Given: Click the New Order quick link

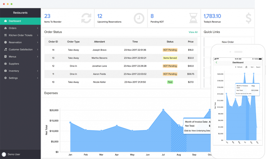Looking at the screenshot, I should pyautogui.click(x=228, y=42).
